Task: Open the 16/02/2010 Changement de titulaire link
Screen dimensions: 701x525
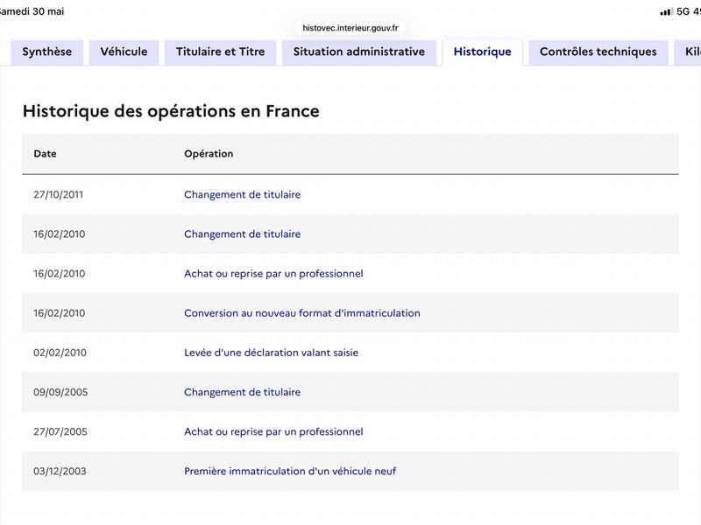Action: click(243, 234)
